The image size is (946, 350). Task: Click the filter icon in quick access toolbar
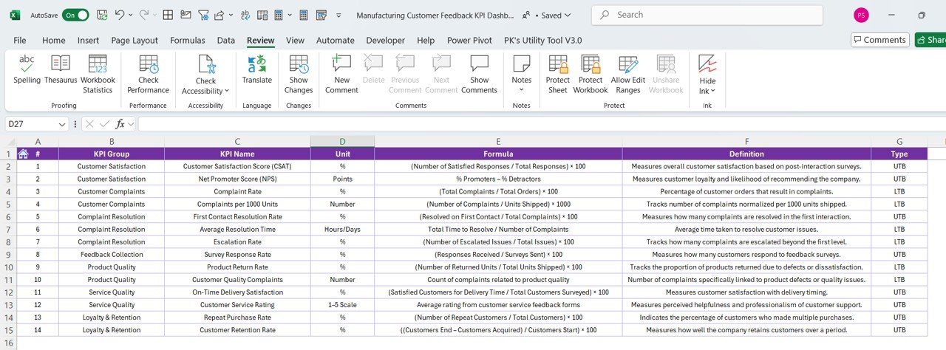203,15
